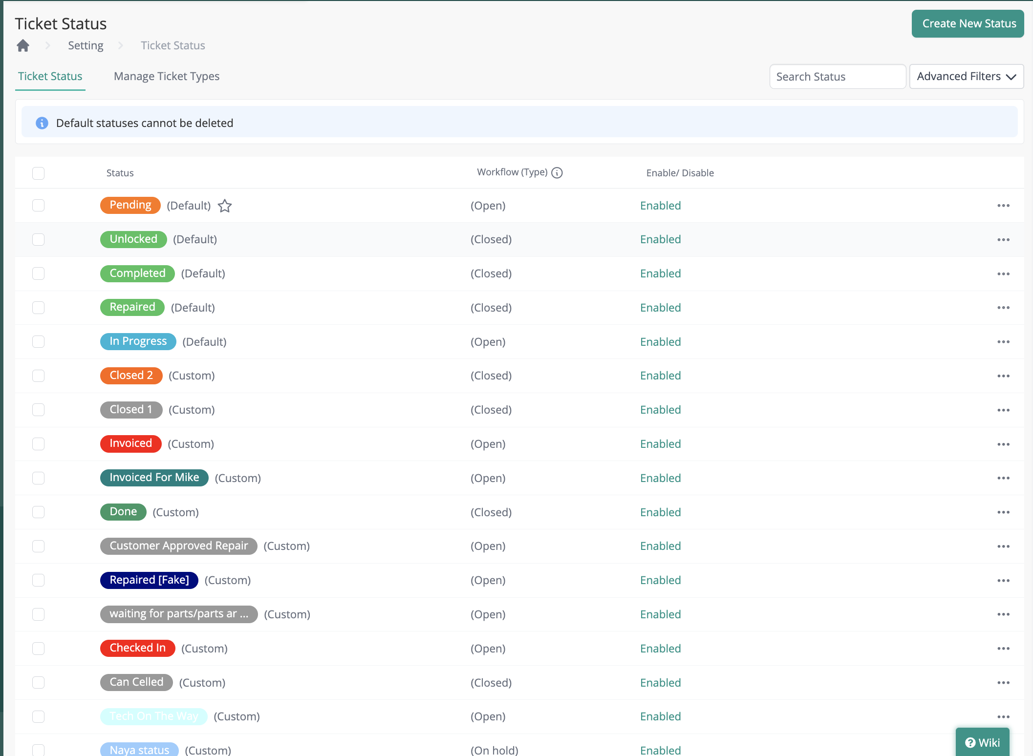1033x756 pixels.
Task: Open the three-dot menu for Can Celled
Action: point(1003,683)
